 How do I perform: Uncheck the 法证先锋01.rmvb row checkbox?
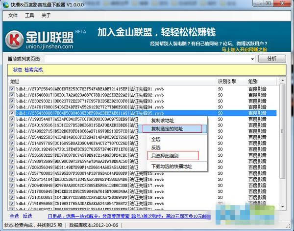click(x=12, y=88)
